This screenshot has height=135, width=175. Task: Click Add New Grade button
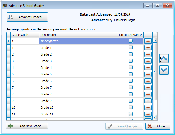pyautogui.click(x=27, y=126)
